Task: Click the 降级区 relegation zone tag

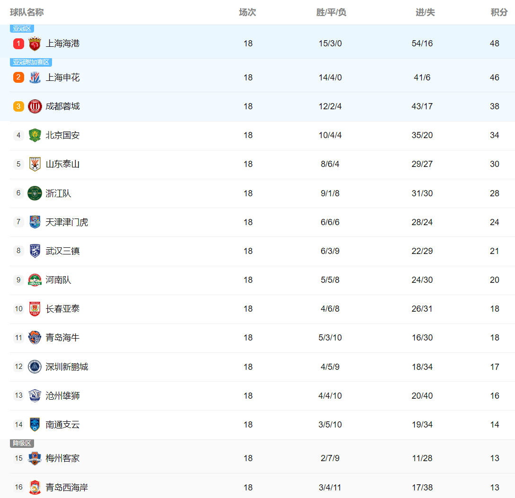Action: pyautogui.click(x=22, y=444)
